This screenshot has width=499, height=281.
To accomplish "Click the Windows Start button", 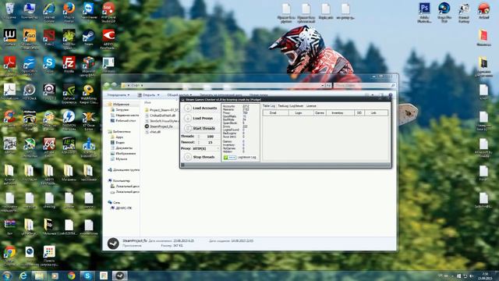I will point(6,276).
